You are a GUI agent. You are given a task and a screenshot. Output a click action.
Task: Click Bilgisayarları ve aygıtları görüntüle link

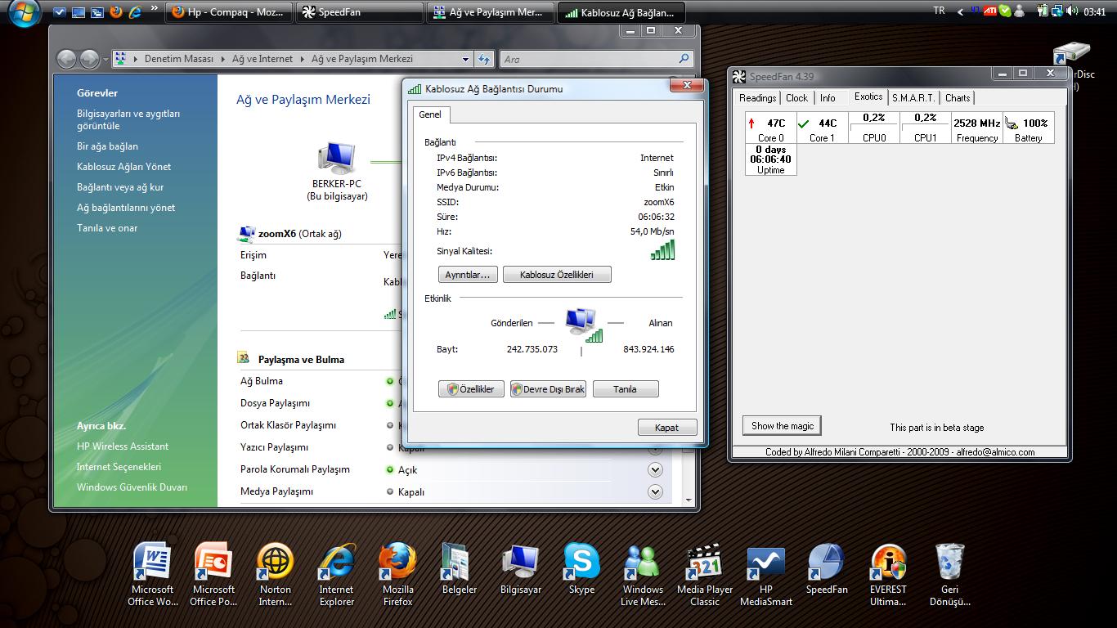point(128,120)
